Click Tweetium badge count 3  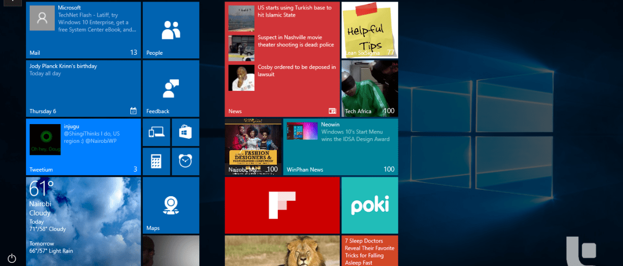(135, 170)
